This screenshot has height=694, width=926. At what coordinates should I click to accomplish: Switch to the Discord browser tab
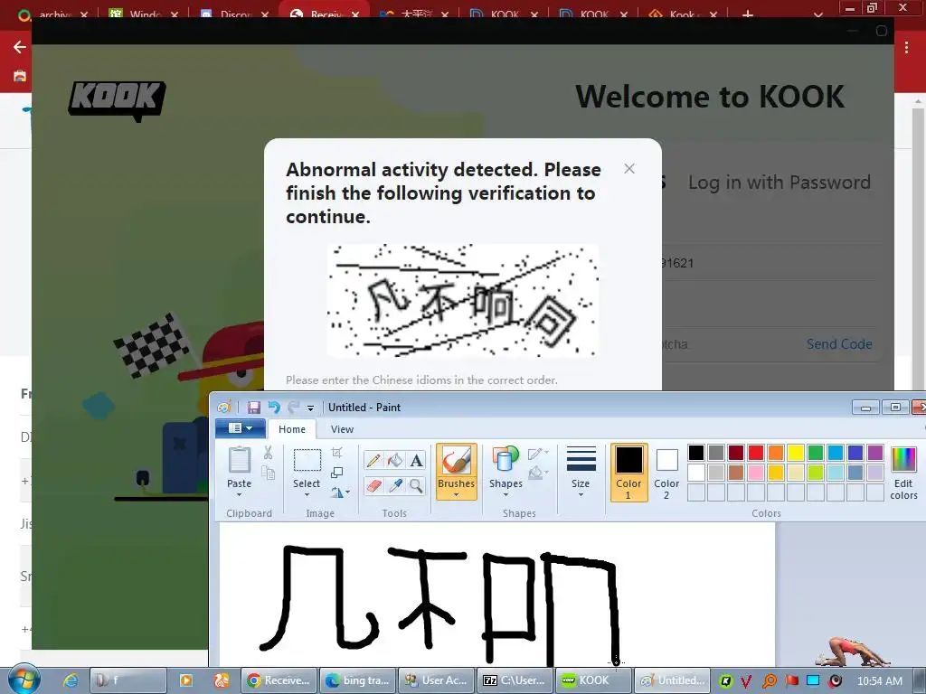232,13
